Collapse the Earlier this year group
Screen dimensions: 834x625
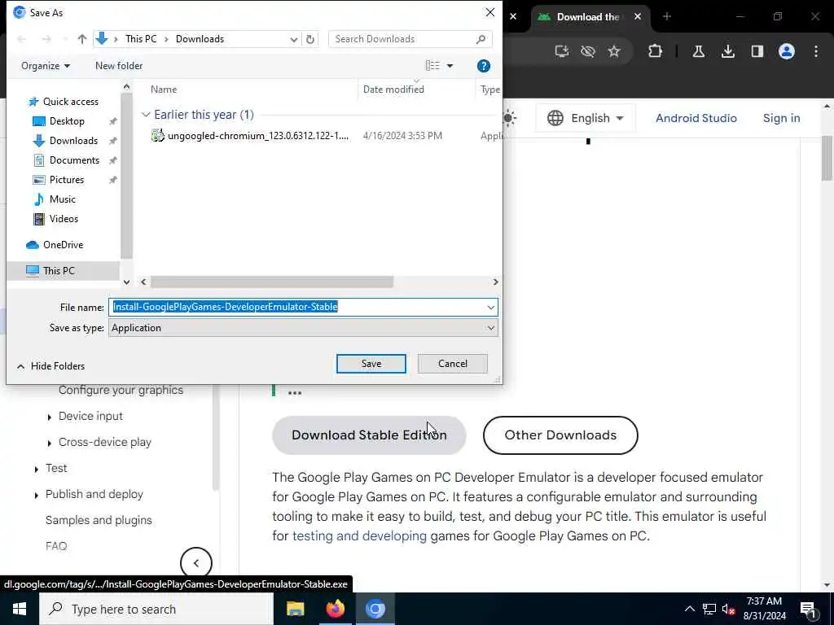pyautogui.click(x=146, y=115)
